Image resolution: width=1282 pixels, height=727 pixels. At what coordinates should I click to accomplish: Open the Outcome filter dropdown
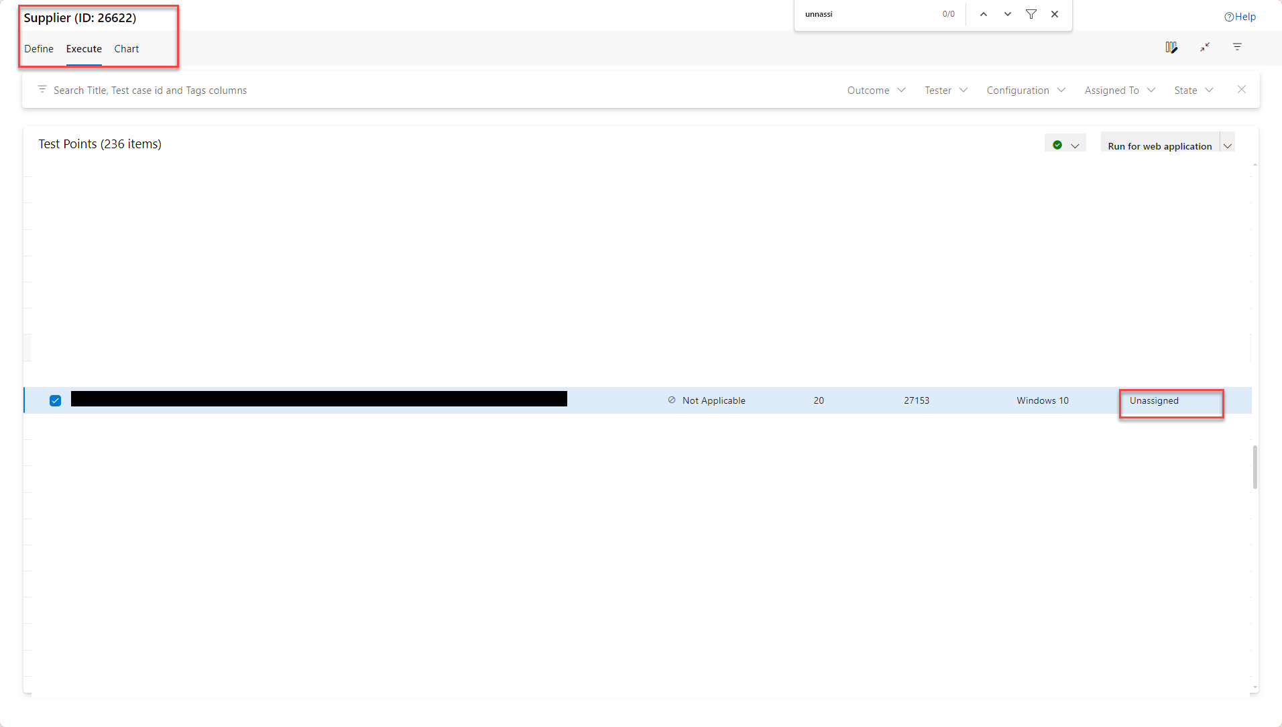click(x=876, y=90)
